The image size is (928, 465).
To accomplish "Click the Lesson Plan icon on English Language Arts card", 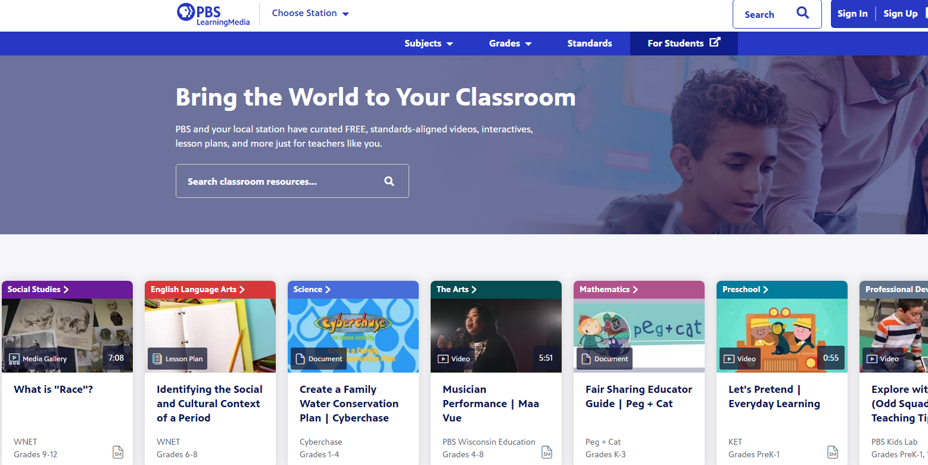I will pos(157,359).
